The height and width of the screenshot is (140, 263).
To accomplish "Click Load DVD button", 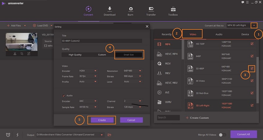I will [41, 25].
